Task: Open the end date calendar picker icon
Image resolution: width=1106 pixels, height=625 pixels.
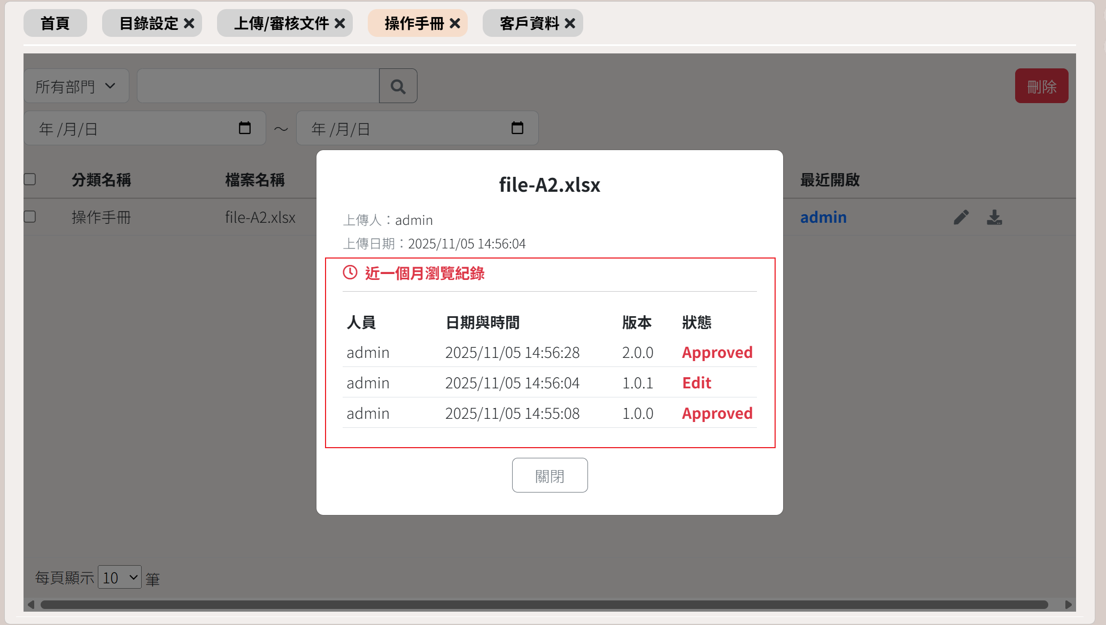Action: click(x=517, y=128)
